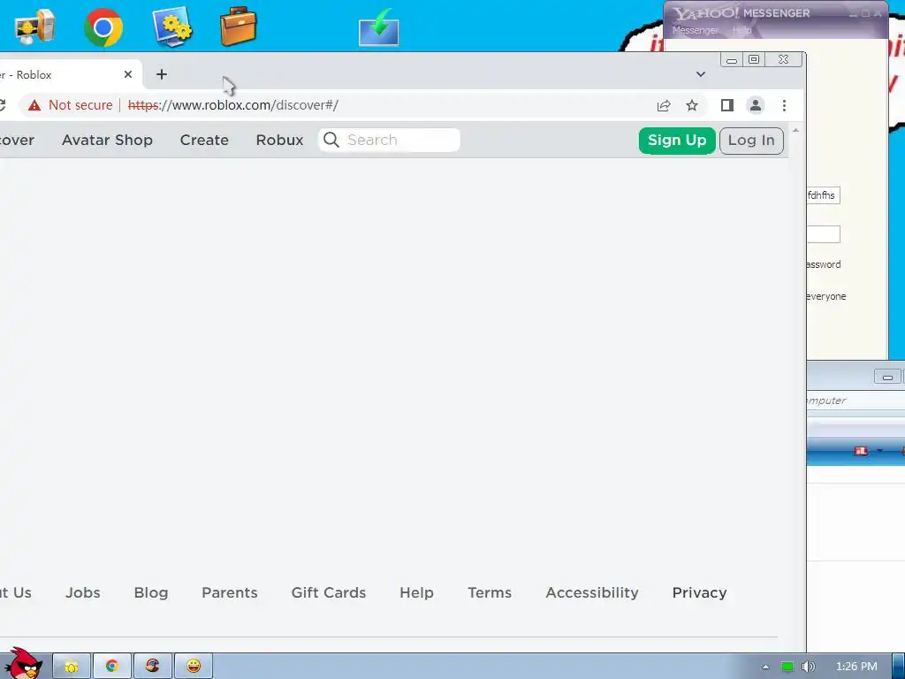Screen dimensions: 905x679
Task: Click the Yahoo Messenger ID field
Action: [x=824, y=195]
